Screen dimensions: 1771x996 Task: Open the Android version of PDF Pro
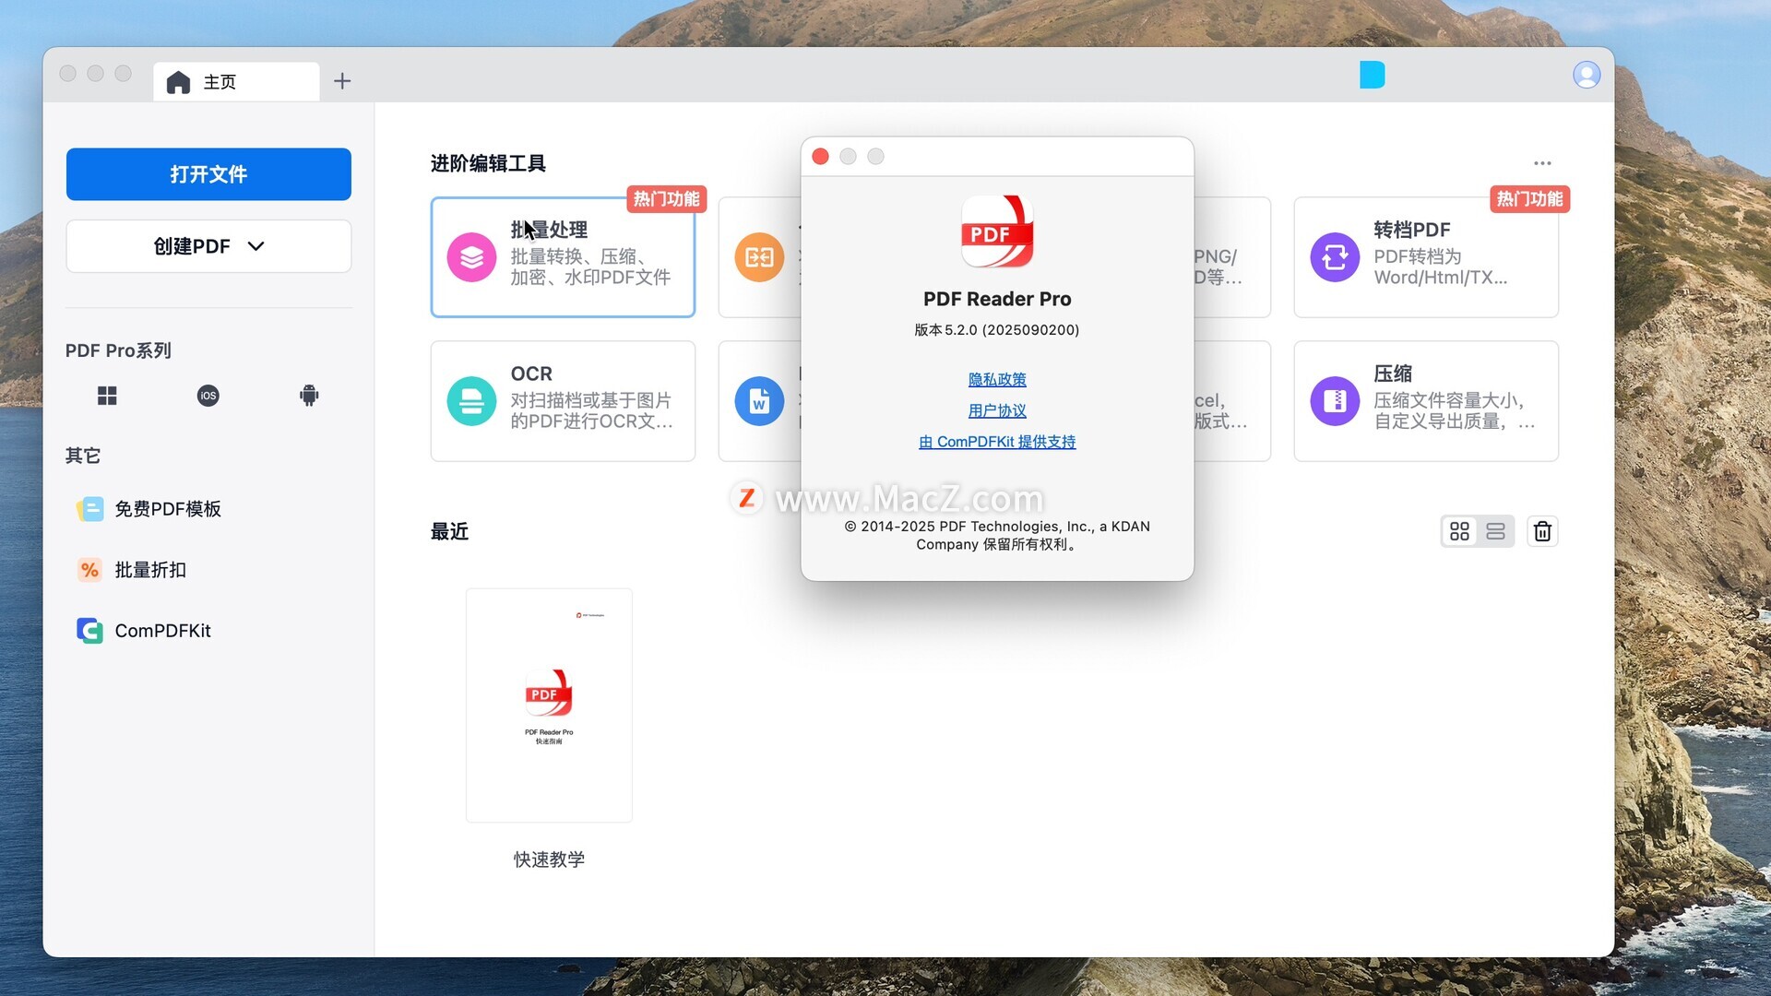pyautogui.click(x=309, y=396)
